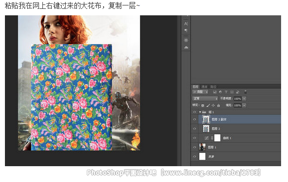Collapse the 组 1 group triangle
The height and width of the screenshot is (182, 288).
click(x=200, y=112)
